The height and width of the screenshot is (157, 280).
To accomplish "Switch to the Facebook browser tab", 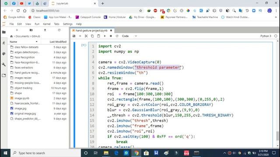I will pyautogui.click(x=14, y=3).
